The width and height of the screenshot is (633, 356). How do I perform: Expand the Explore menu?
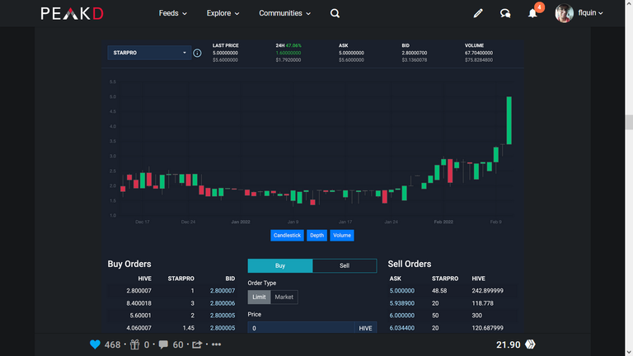223,13
